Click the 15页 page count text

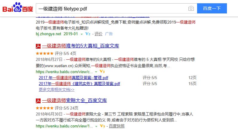(192, 84)
